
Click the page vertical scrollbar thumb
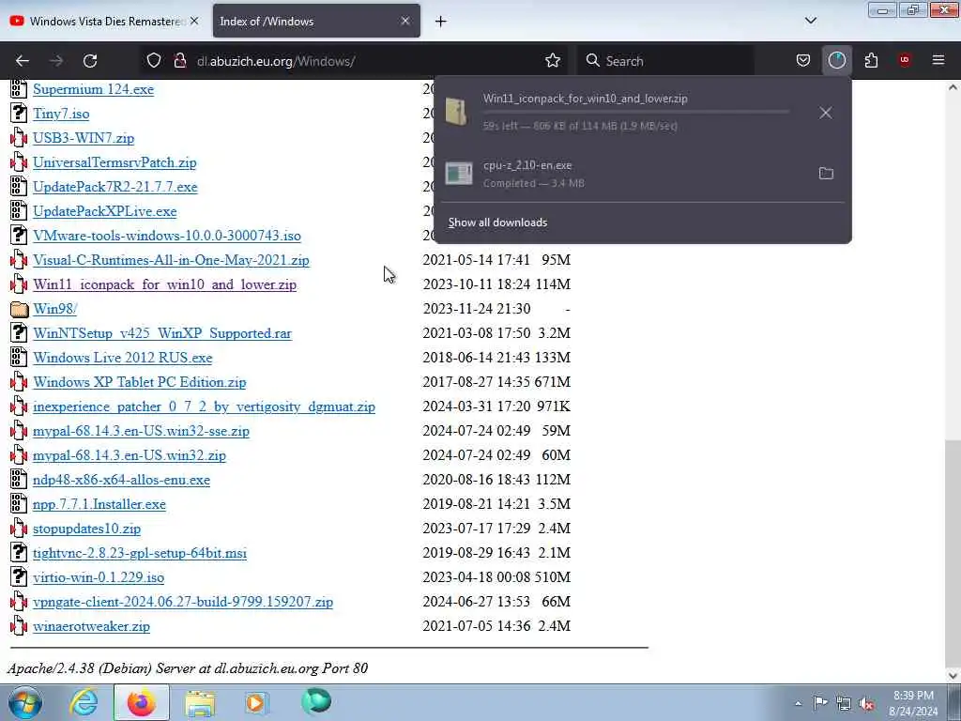coord(953,553)
